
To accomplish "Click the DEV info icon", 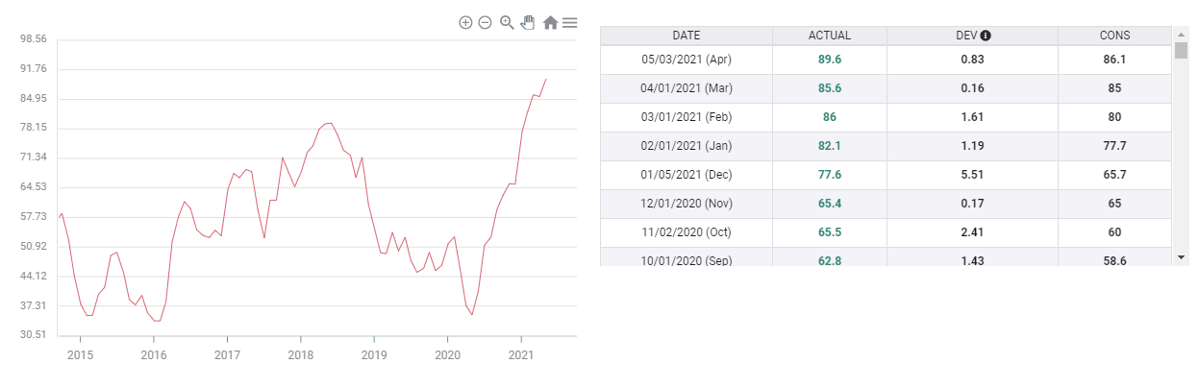I will click(x=986, y=36).
